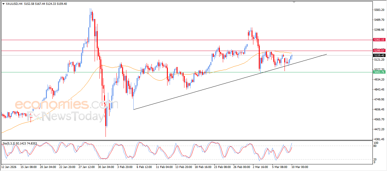Viewport: 387px width, 171px height.
Task: Click the red 5302.15 price tag
Action: [x=379, y=40]
